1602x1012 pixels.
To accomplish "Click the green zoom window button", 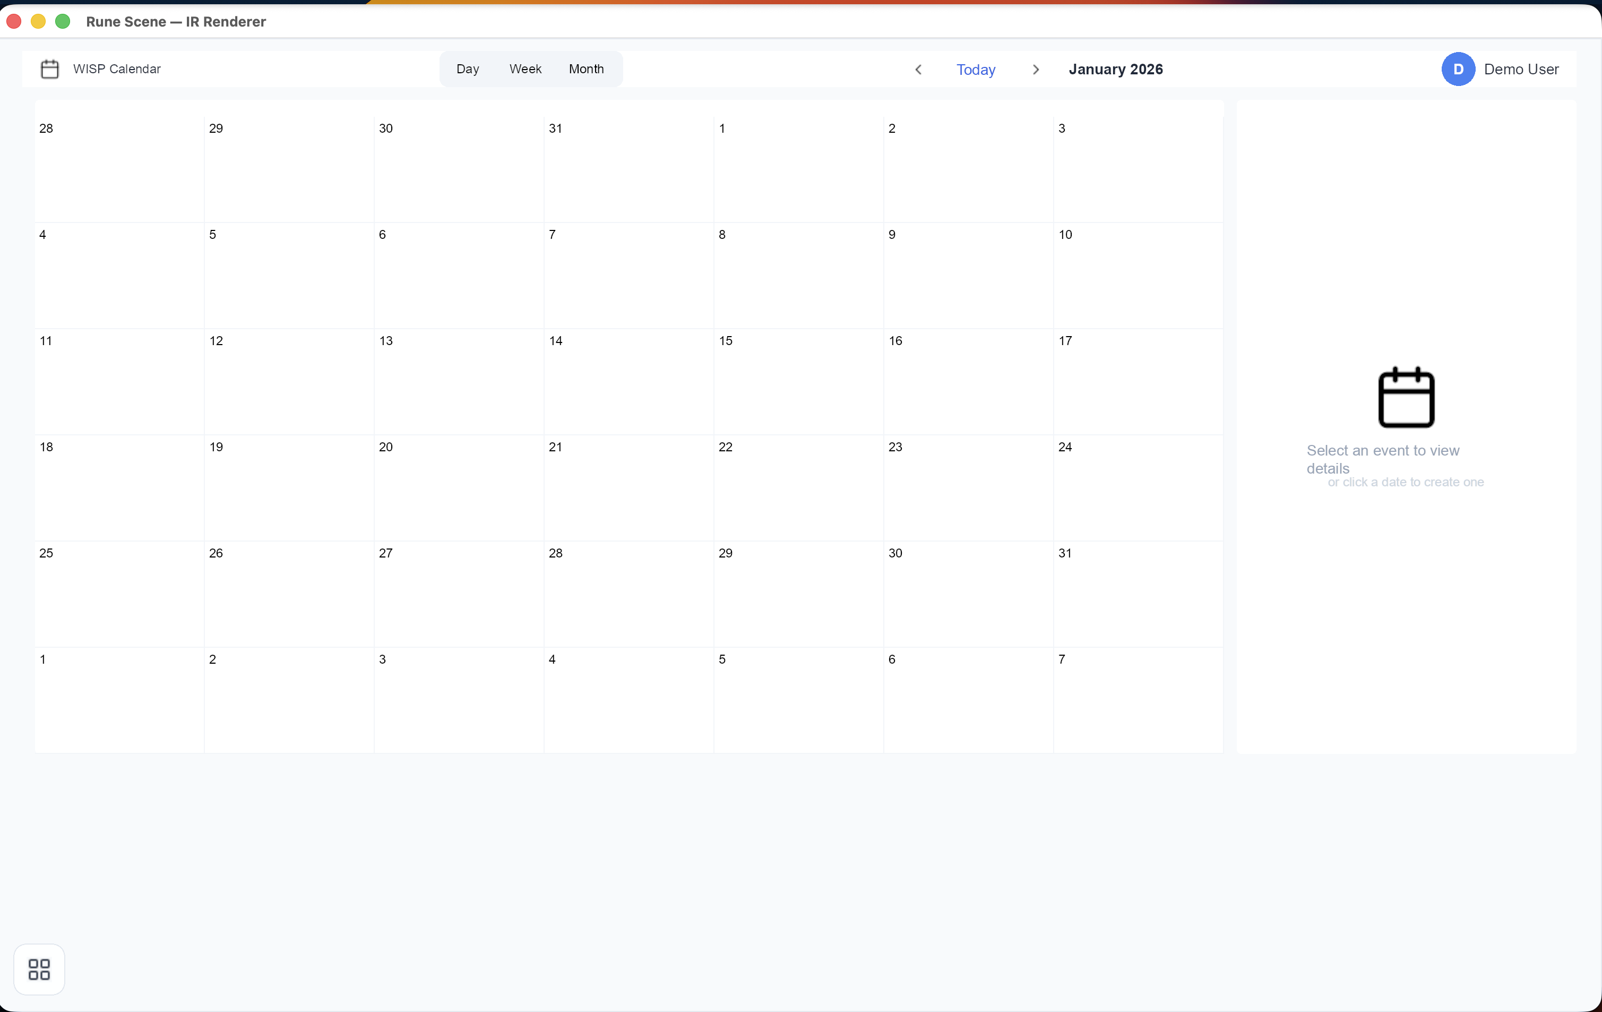I will (63, 21).
